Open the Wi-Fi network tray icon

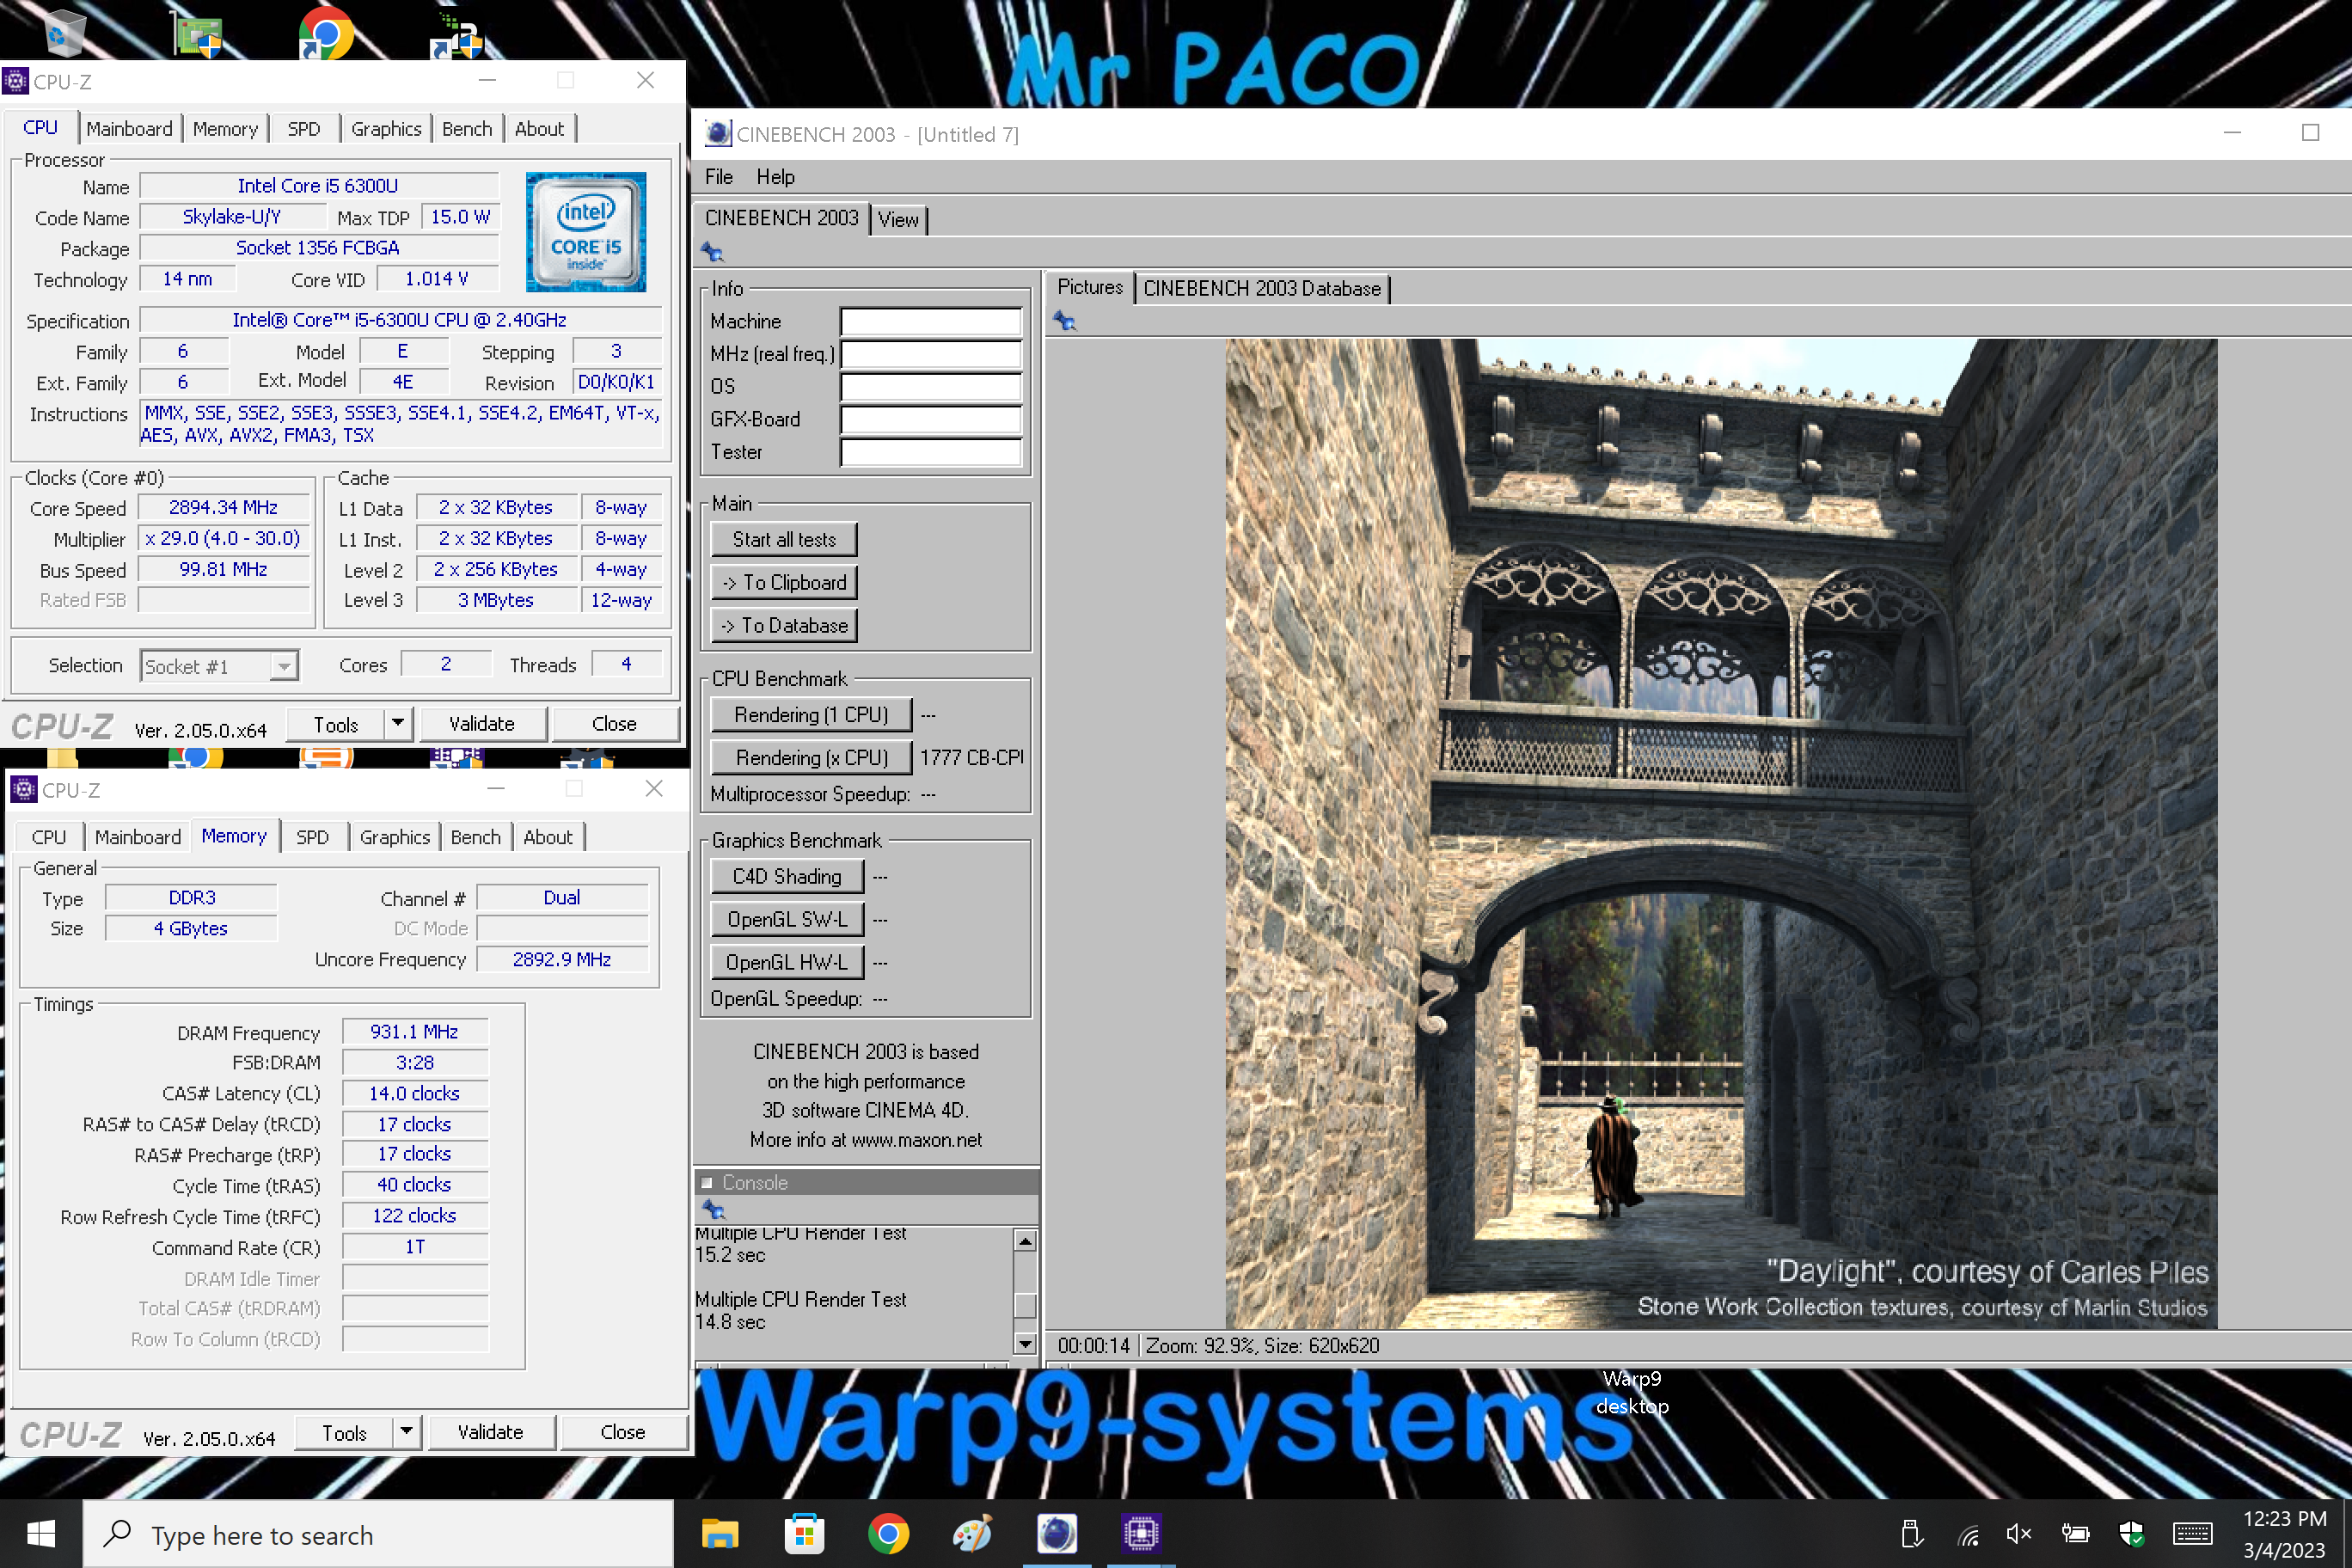tap(1969, 1534)
